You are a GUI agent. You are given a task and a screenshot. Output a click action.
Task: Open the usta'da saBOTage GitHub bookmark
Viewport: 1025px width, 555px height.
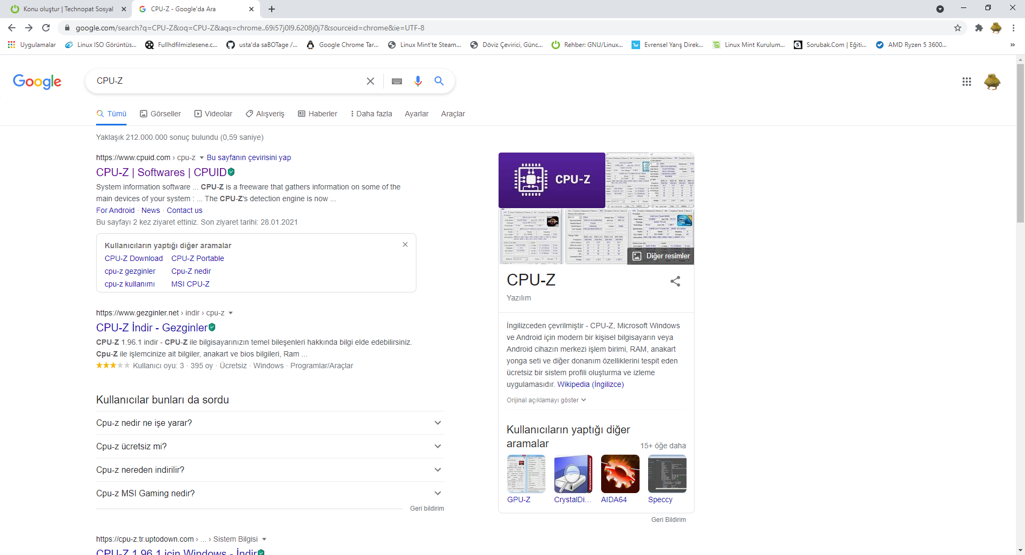[x=262, y=45]
